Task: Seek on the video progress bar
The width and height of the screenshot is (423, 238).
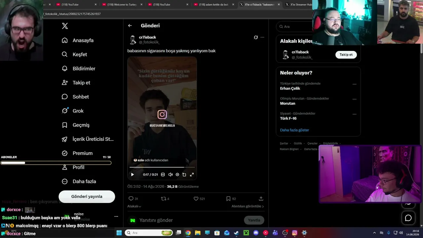Action: 162,167
